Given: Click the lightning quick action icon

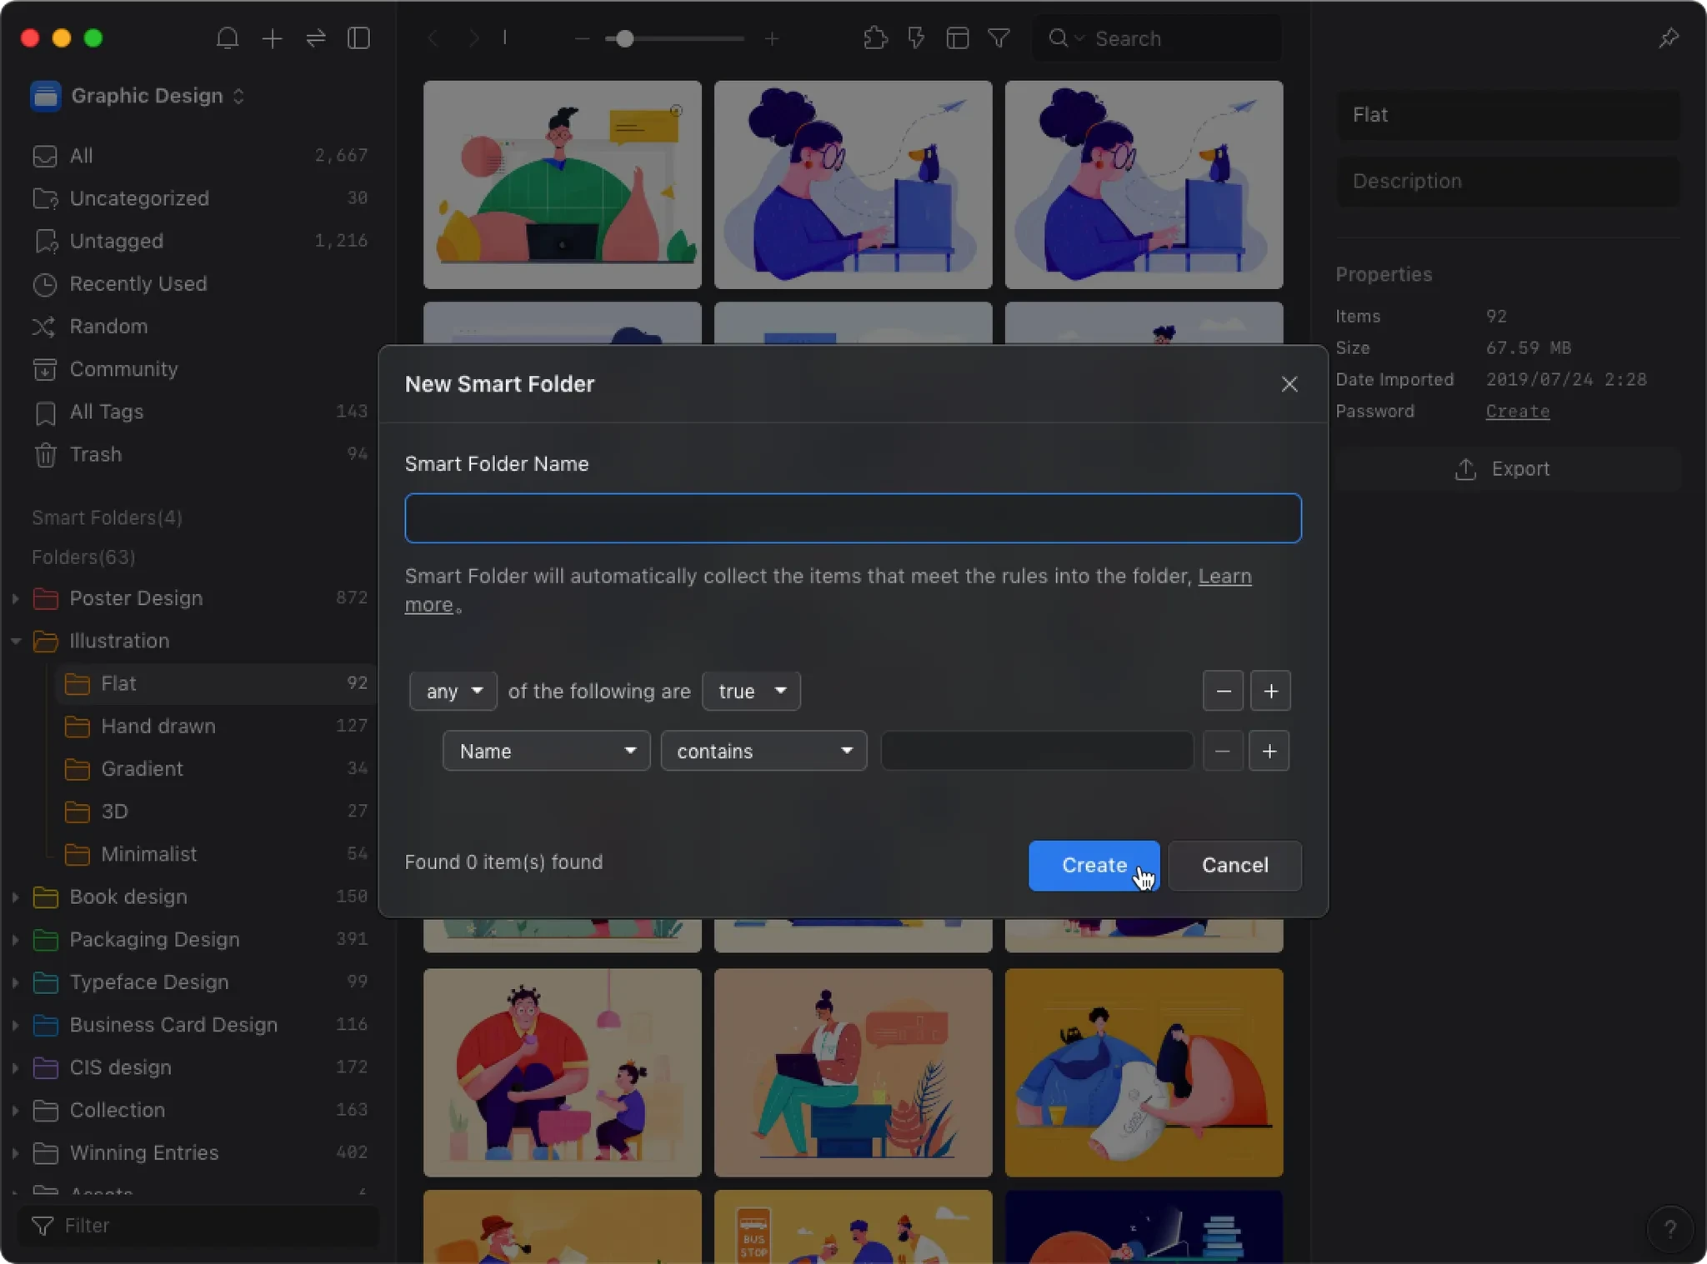Looking at the screenshot, I should coord(916,38).
